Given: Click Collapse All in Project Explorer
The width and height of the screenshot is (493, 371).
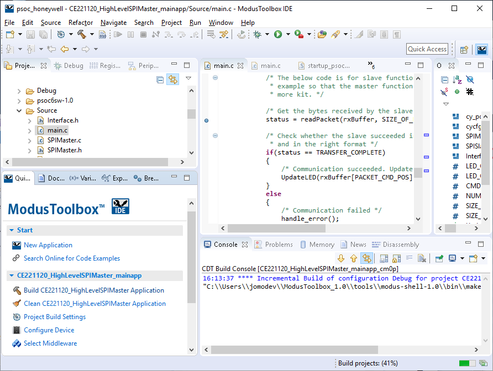Looking at the screenshot, I should (160, 79).
